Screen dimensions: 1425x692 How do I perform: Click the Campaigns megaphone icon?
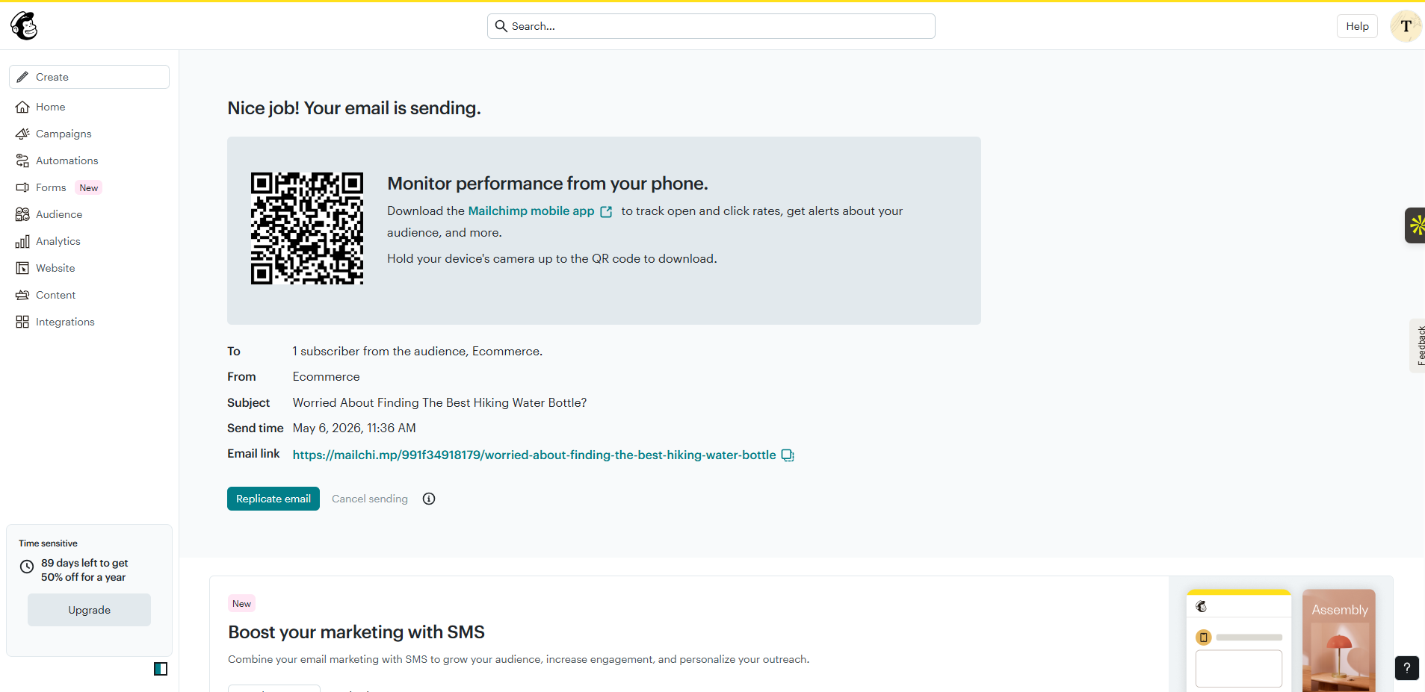coord(22,134)
